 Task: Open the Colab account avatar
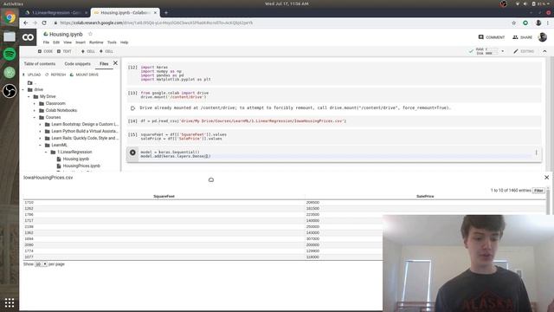(x=543, y=37)
